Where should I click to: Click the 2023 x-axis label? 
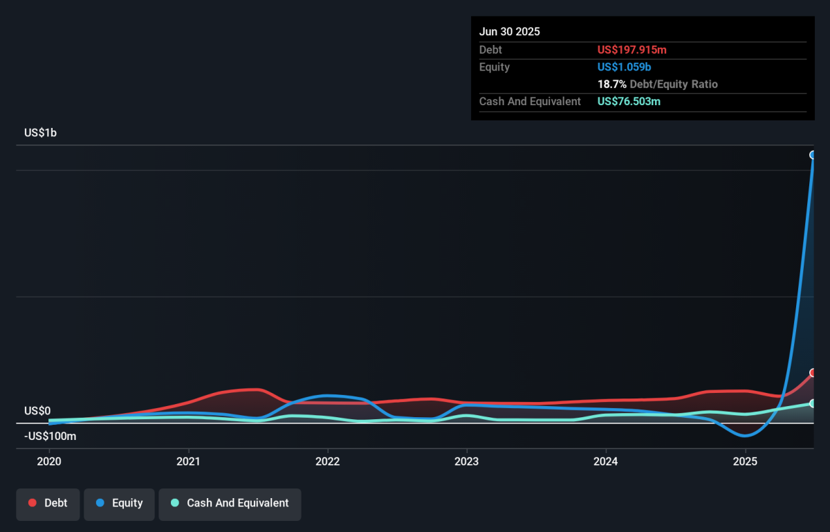pos(467,461)
